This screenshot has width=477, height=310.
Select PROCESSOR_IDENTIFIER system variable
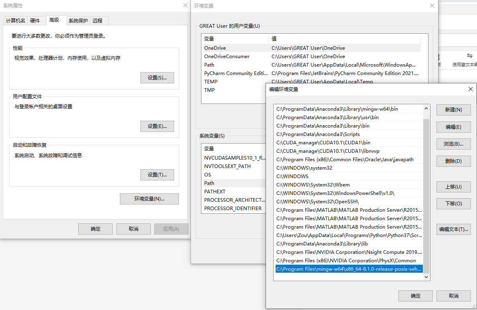click(x=234, y=209)
